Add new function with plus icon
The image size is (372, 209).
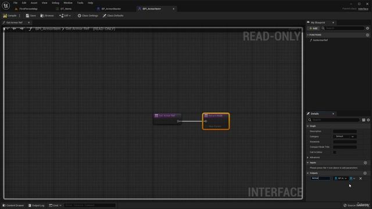pos(367,35)
